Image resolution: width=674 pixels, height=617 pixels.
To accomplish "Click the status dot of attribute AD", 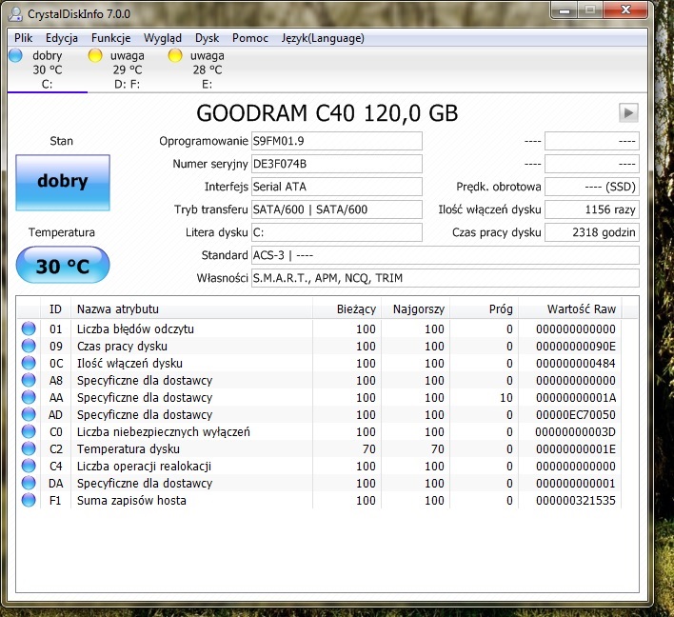I will 29,414.
